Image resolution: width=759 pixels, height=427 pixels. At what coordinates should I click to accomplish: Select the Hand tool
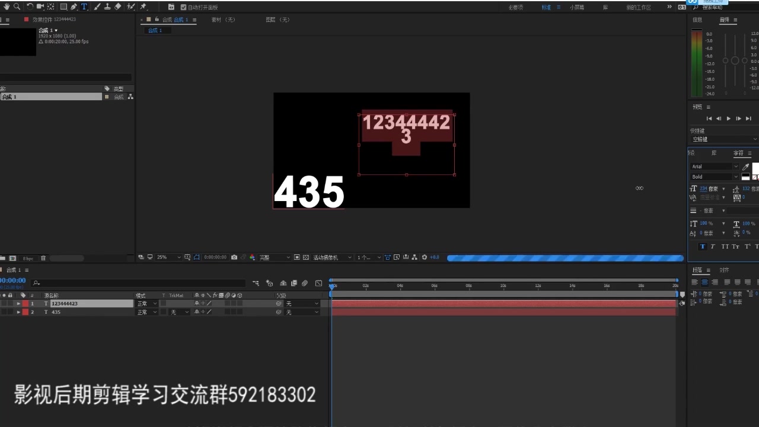click(7, 7)
